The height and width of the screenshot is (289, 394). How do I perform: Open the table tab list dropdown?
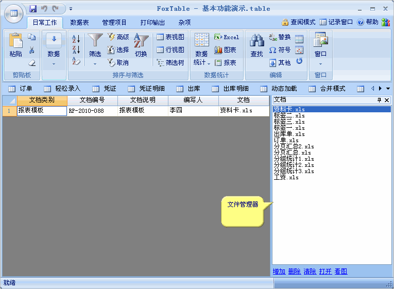pyautogui.click(x=388, y=89)
